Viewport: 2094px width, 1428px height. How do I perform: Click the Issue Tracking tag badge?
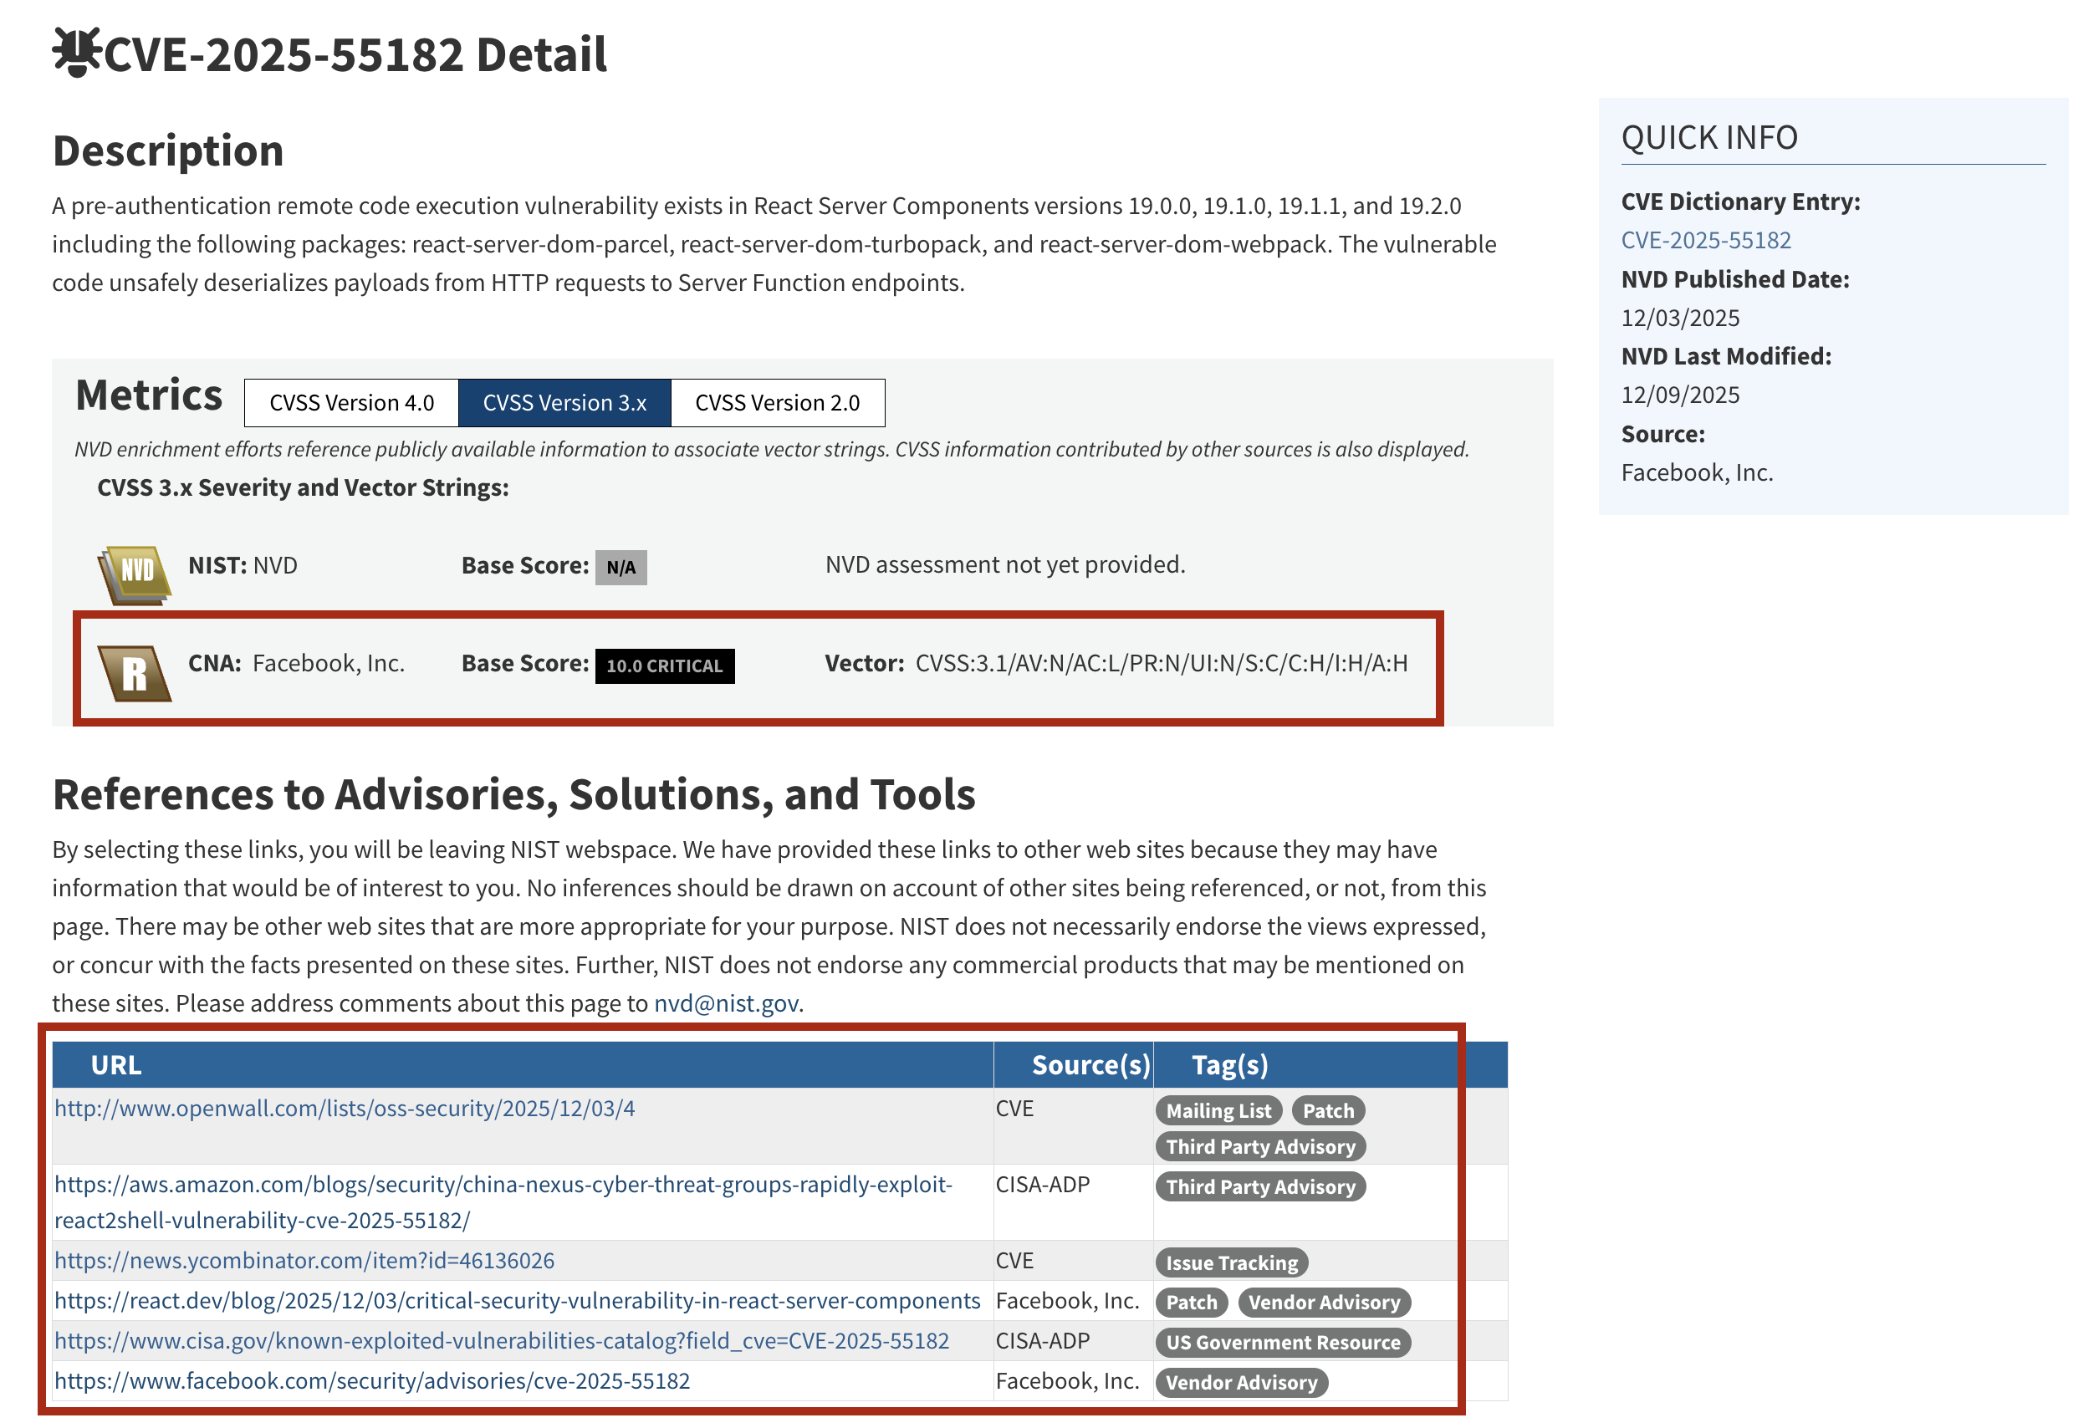click(x=1231, y=1262)
